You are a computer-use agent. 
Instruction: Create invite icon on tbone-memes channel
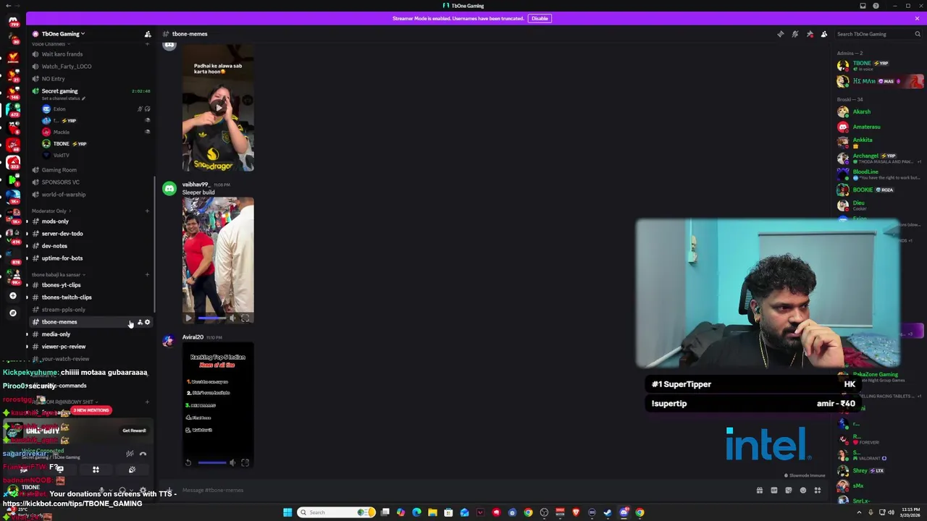tap(140, 322)
